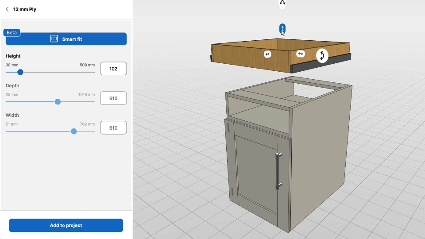Click the Smart fit button
Viewport: 425px width, 239px height.
(x=66, y=39)
